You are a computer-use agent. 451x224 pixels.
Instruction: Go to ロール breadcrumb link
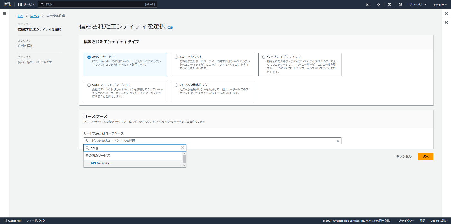(x=35, y=15)
